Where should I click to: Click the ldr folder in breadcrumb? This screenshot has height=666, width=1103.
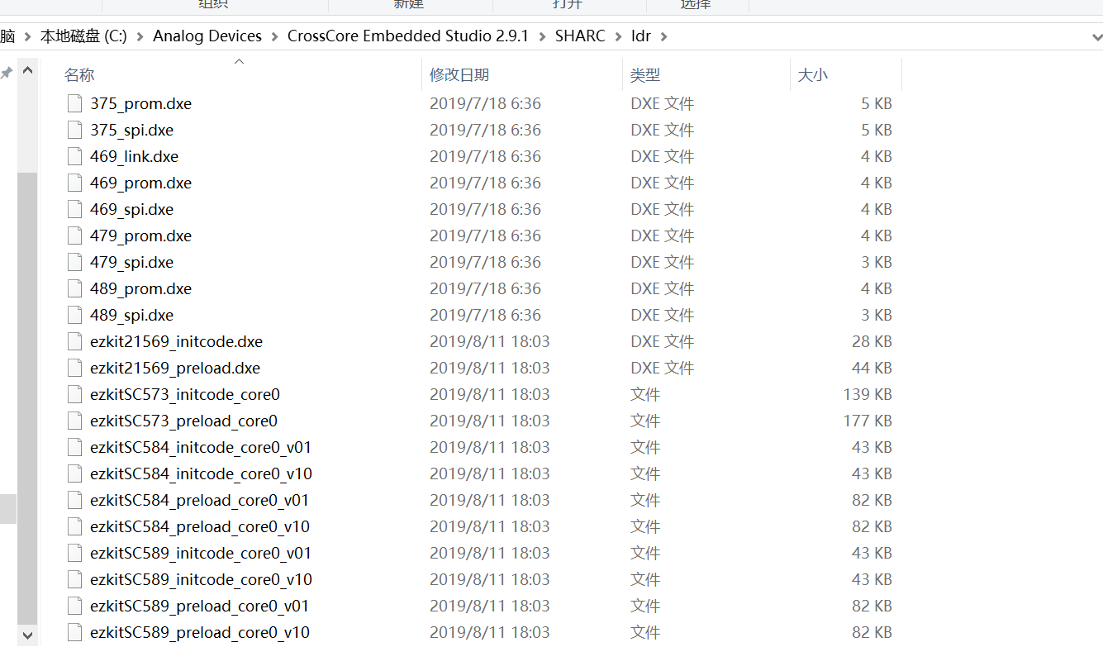(640, 36)
